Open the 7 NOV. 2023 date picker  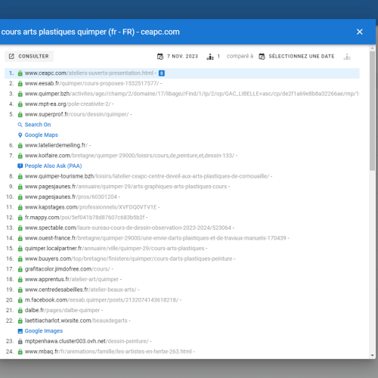pos(178,56)
